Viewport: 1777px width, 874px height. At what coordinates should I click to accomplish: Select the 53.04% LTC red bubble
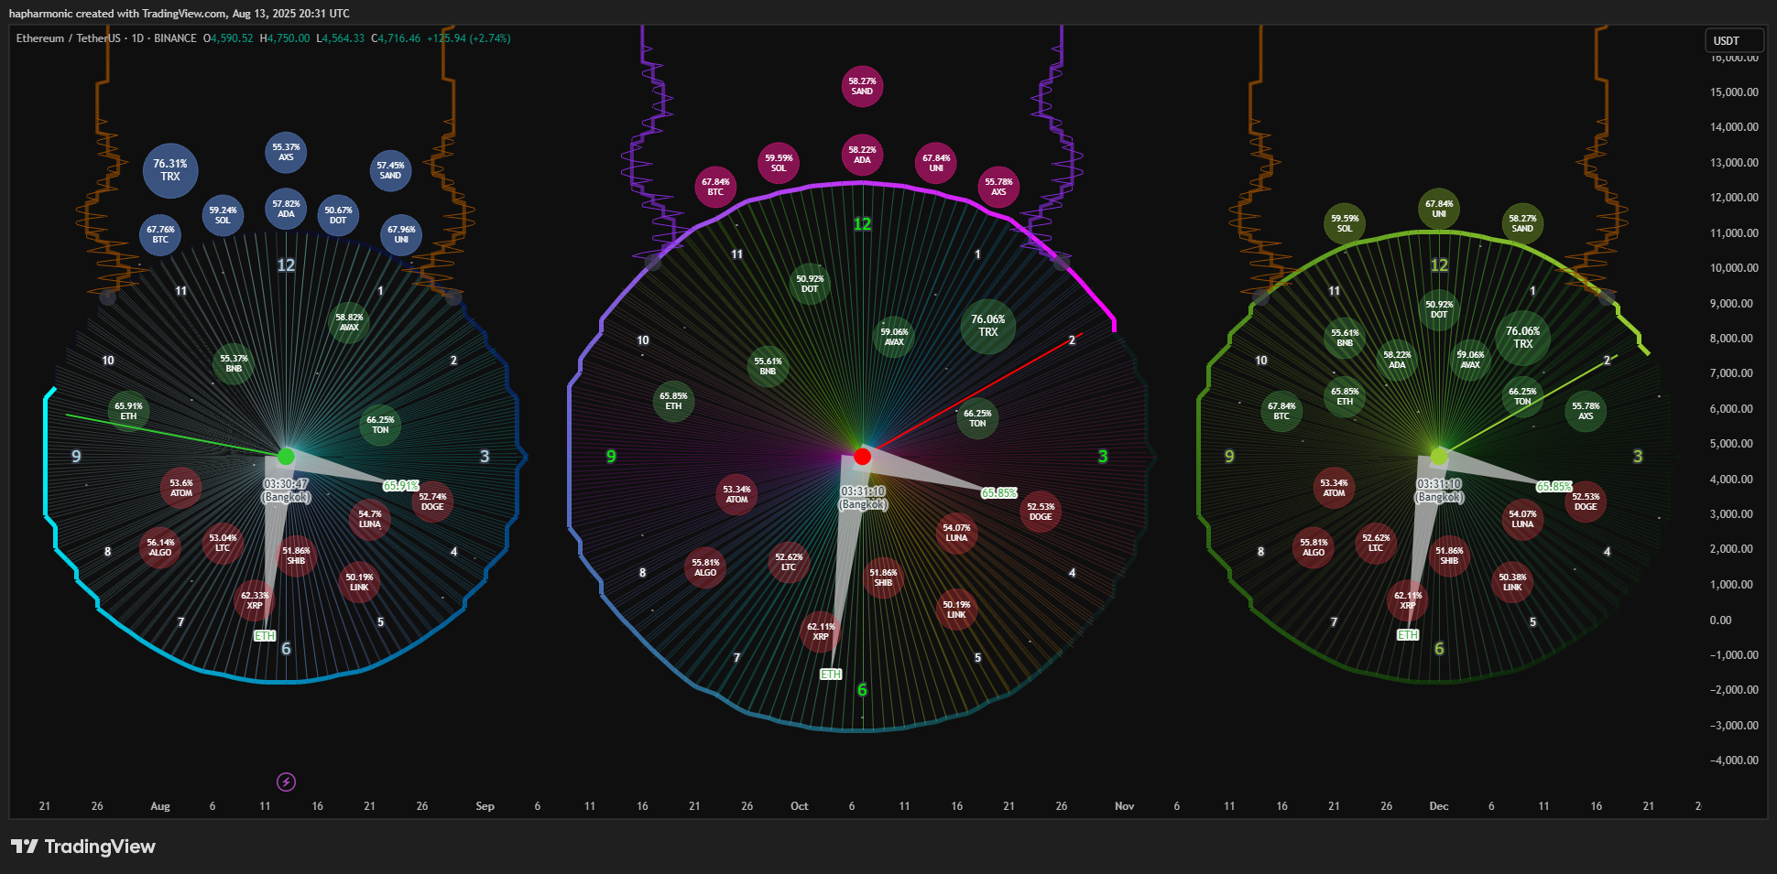[x=223, y=543]
